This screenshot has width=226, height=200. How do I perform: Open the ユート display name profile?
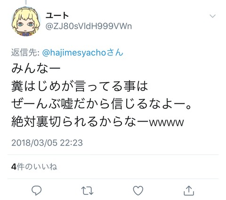[x=57, y=15]
